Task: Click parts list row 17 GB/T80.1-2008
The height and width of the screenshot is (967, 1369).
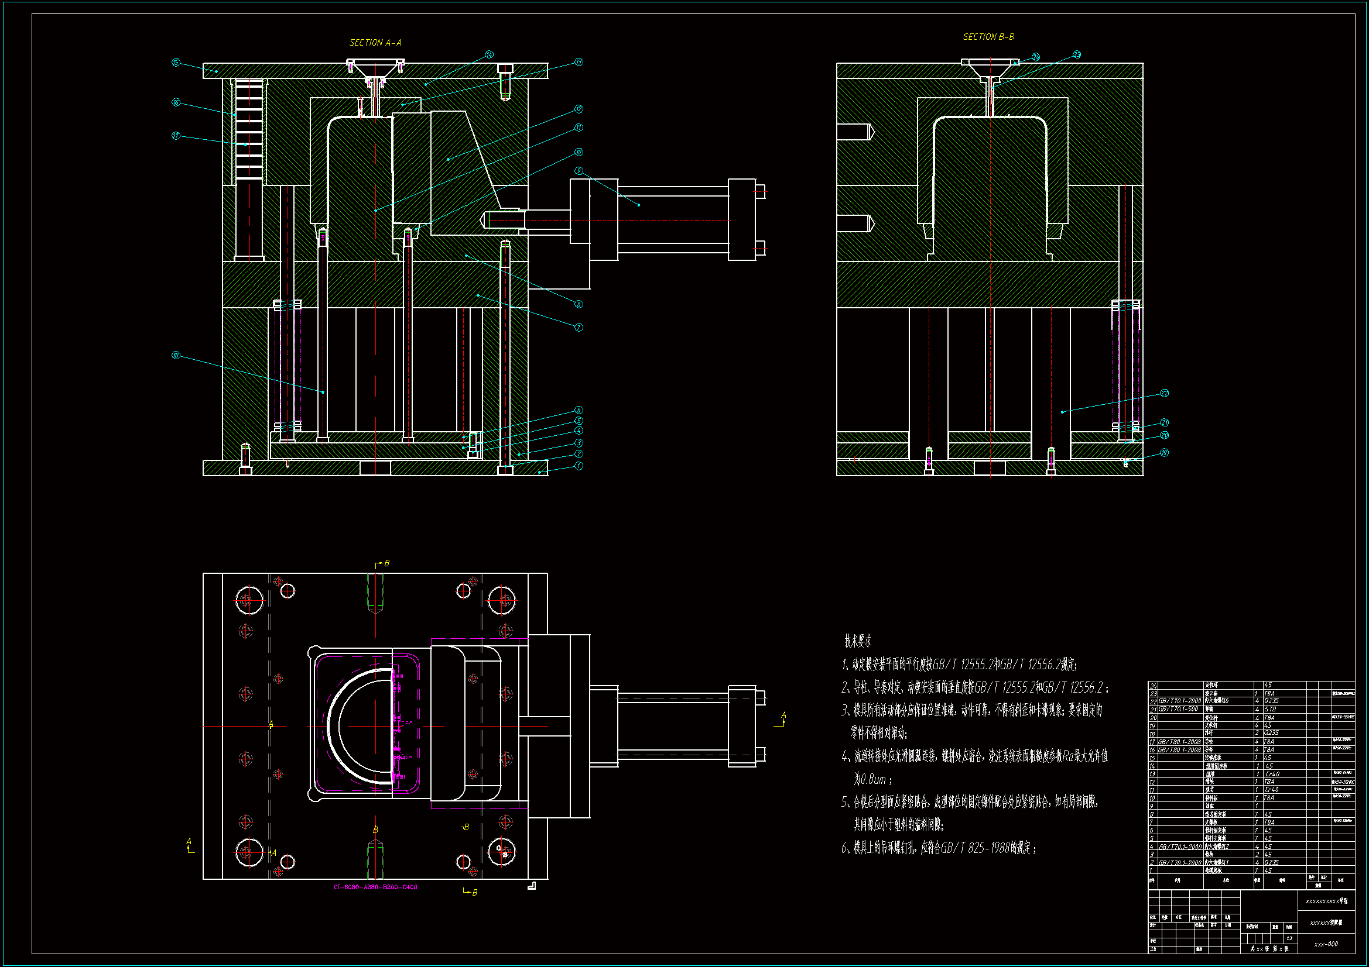Action: click(1179, 742)
